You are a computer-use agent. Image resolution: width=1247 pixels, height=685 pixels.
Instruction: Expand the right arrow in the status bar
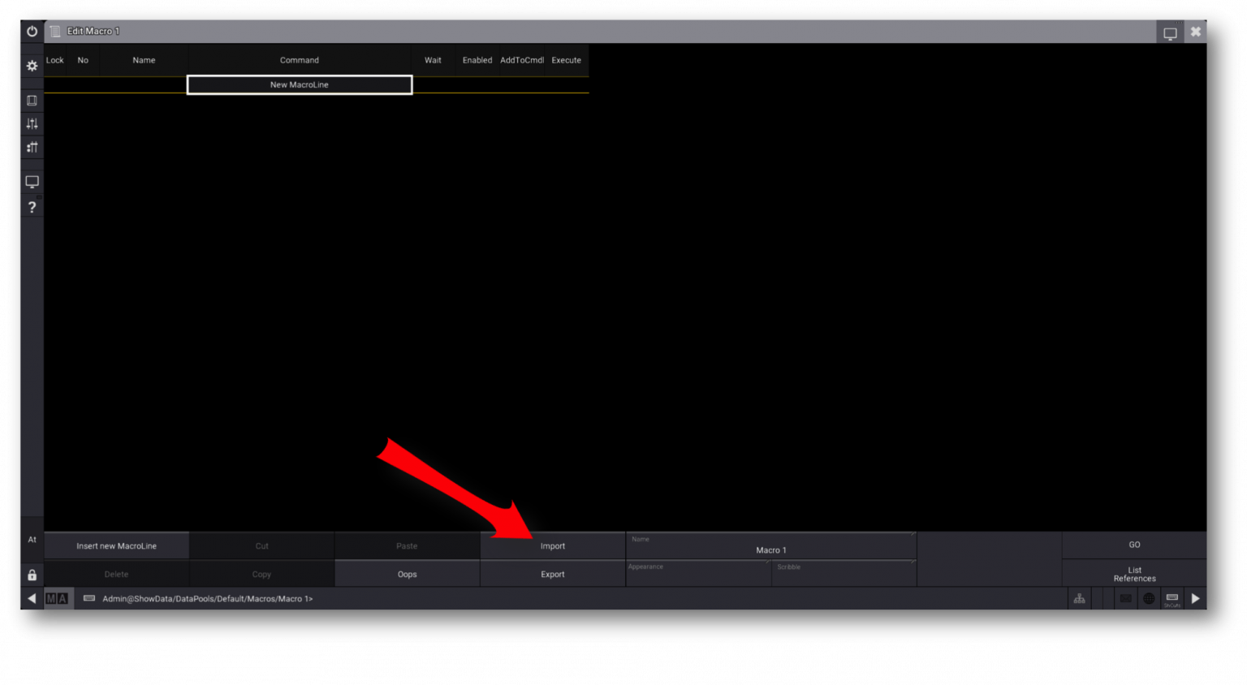(x=1195, y=599)
